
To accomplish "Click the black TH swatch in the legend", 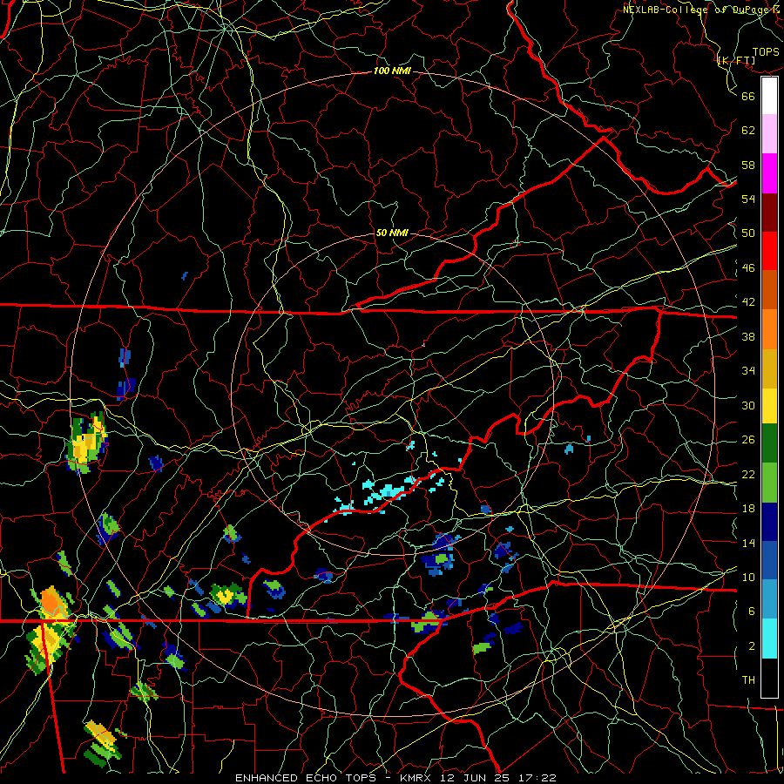I will pos(769,678).
